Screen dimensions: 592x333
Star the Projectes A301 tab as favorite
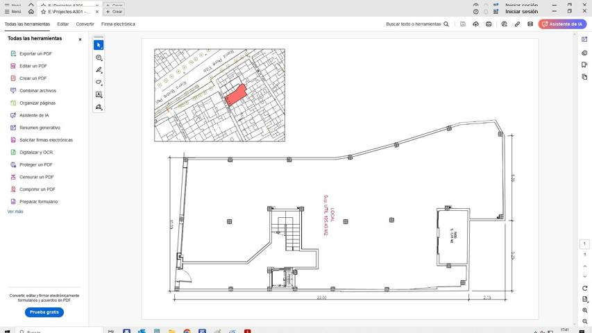tap(44, 12)
